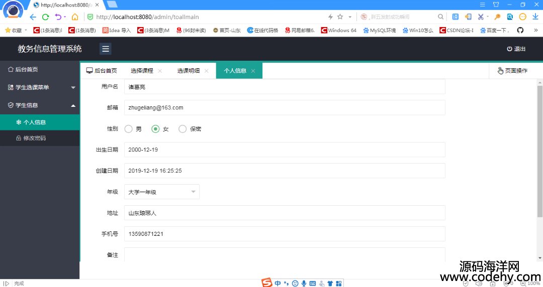Select the 男 gender radio button
Image resolution: width=543 pixels, height=287 pixels.
point(128,129)
